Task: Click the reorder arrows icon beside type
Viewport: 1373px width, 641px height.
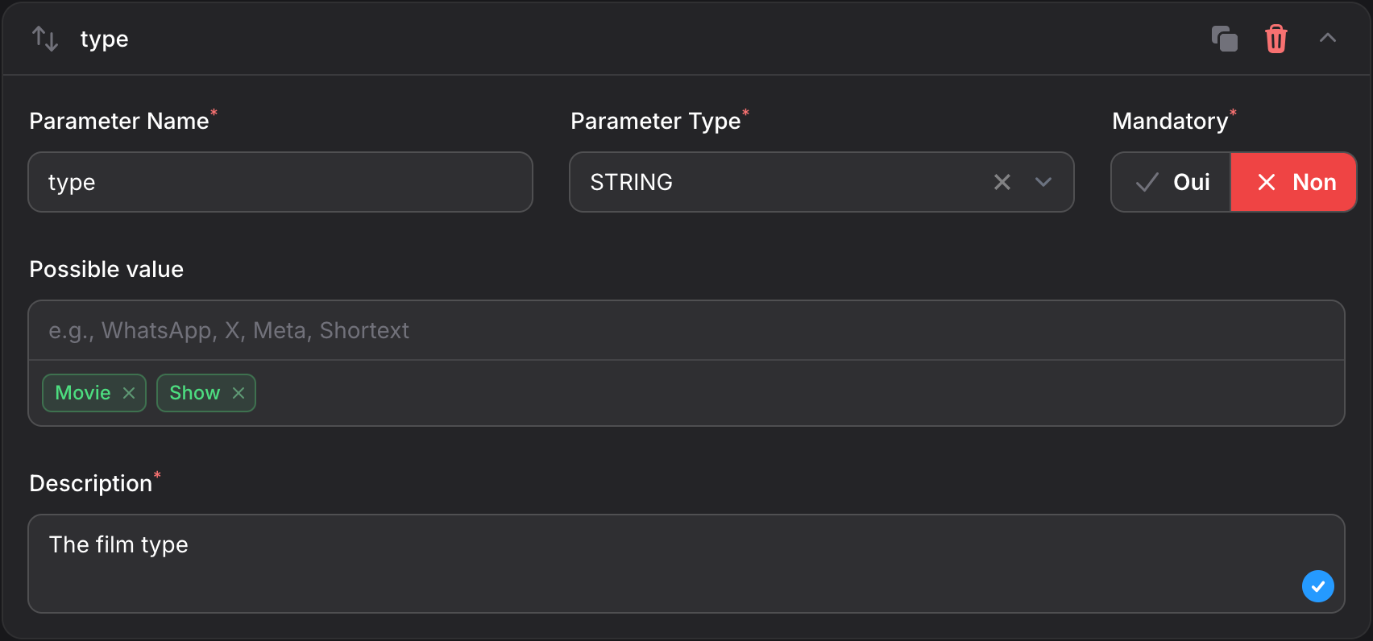Action: click(45, 38)
